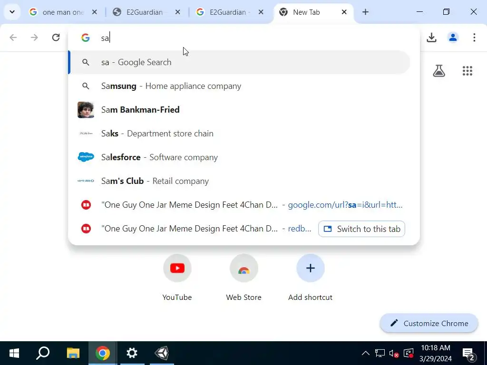Switch to the first E2Guardian tab with globe icon
This screenshot has height=365, width=487.
pos(145,12)
